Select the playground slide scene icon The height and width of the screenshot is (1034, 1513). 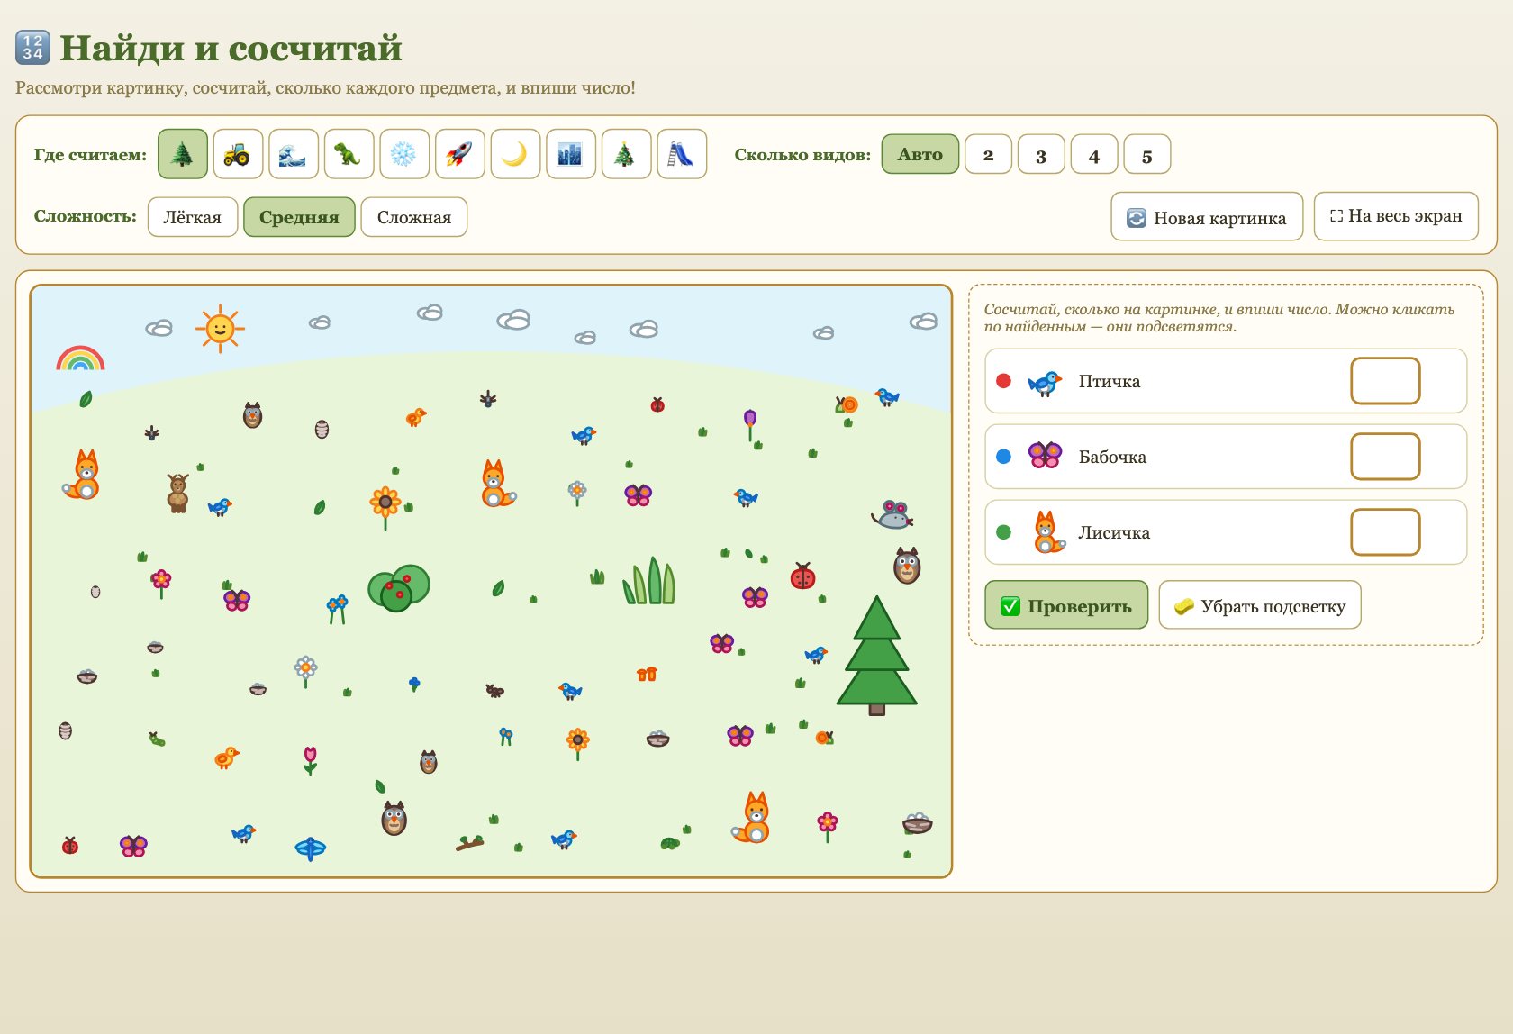pos(682,154)
